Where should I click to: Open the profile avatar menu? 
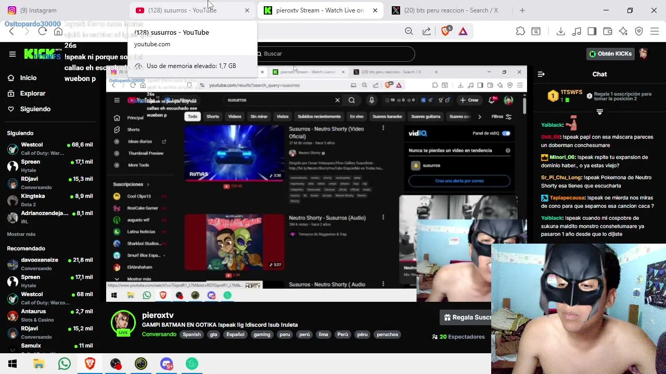(x=644, y=54)
